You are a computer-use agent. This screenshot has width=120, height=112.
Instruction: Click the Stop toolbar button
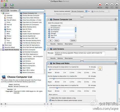[x=112, y=5]
